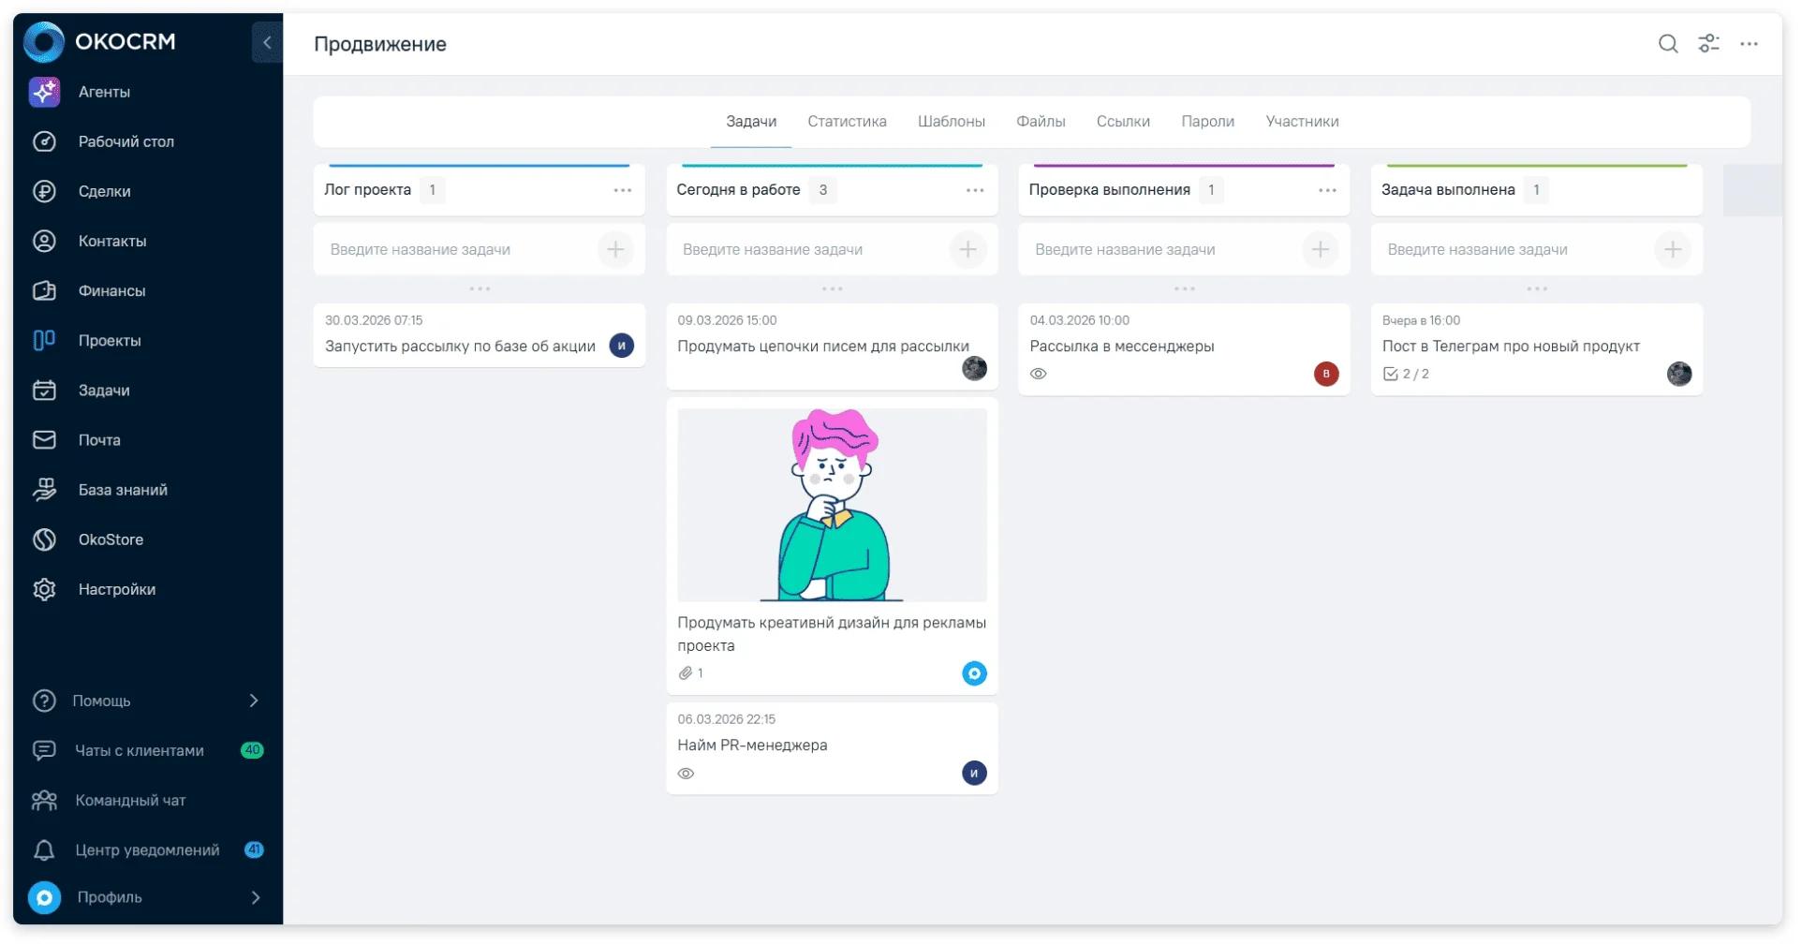Expand the Профиль chevron arrow
Viewport: 1802px width, 945px height.
point(256,897)
